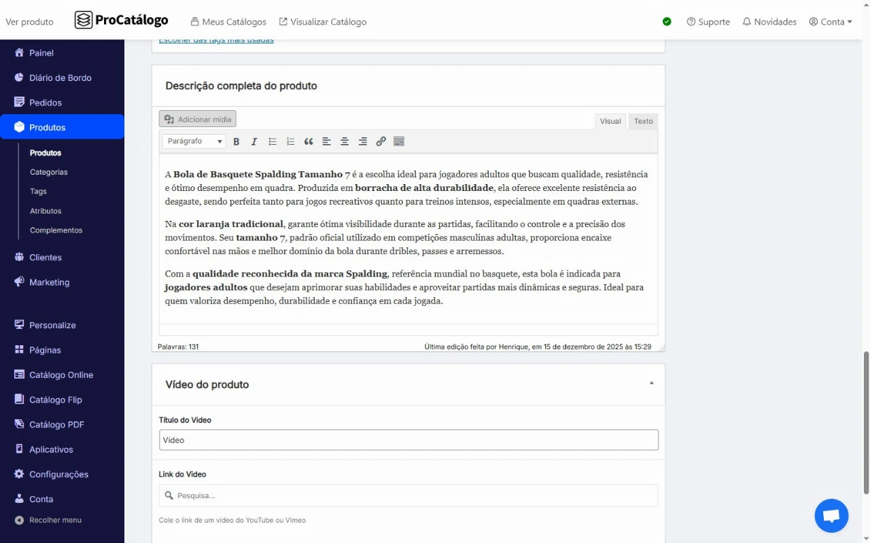Switch editor to the Texto tab
Viewport: 870px width, 543px height.
point(643,121)
